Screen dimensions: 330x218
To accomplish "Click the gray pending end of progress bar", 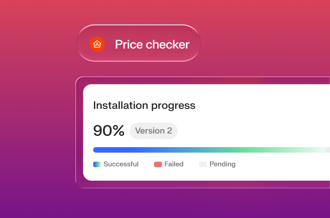I will (327, 150).
